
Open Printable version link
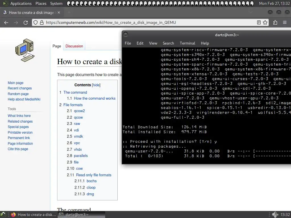[x=20, y=133]
